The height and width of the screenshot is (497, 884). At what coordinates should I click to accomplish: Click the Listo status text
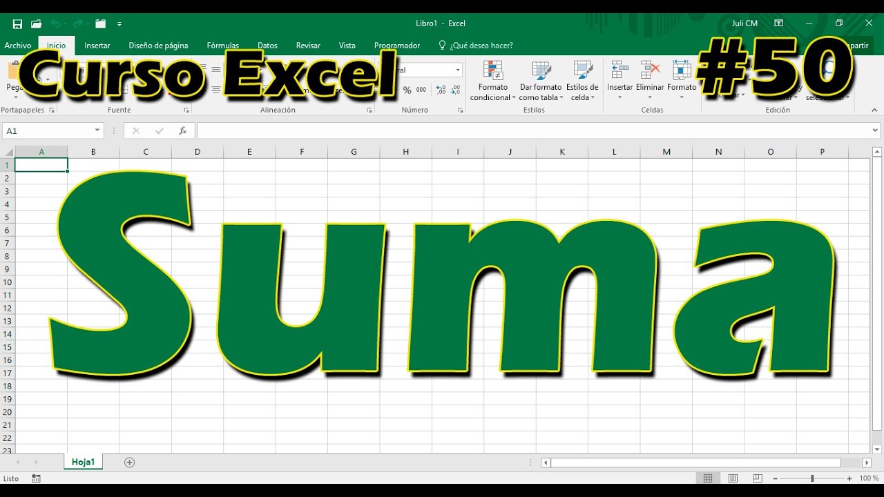click(x=11, y=478)
